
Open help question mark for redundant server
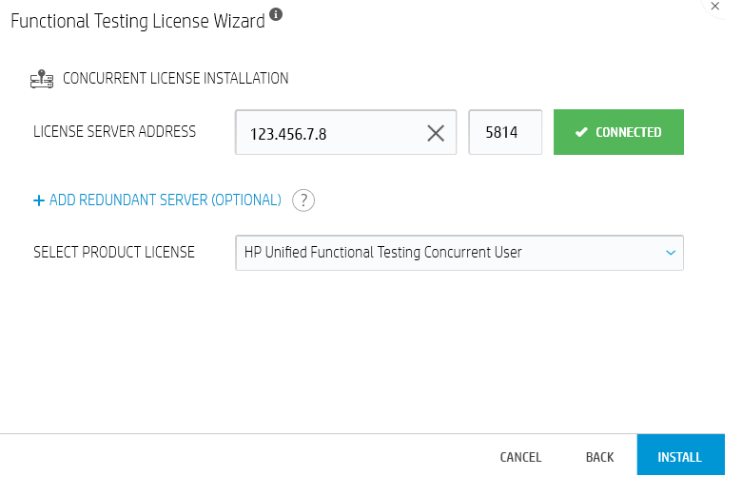coord(303,200)
